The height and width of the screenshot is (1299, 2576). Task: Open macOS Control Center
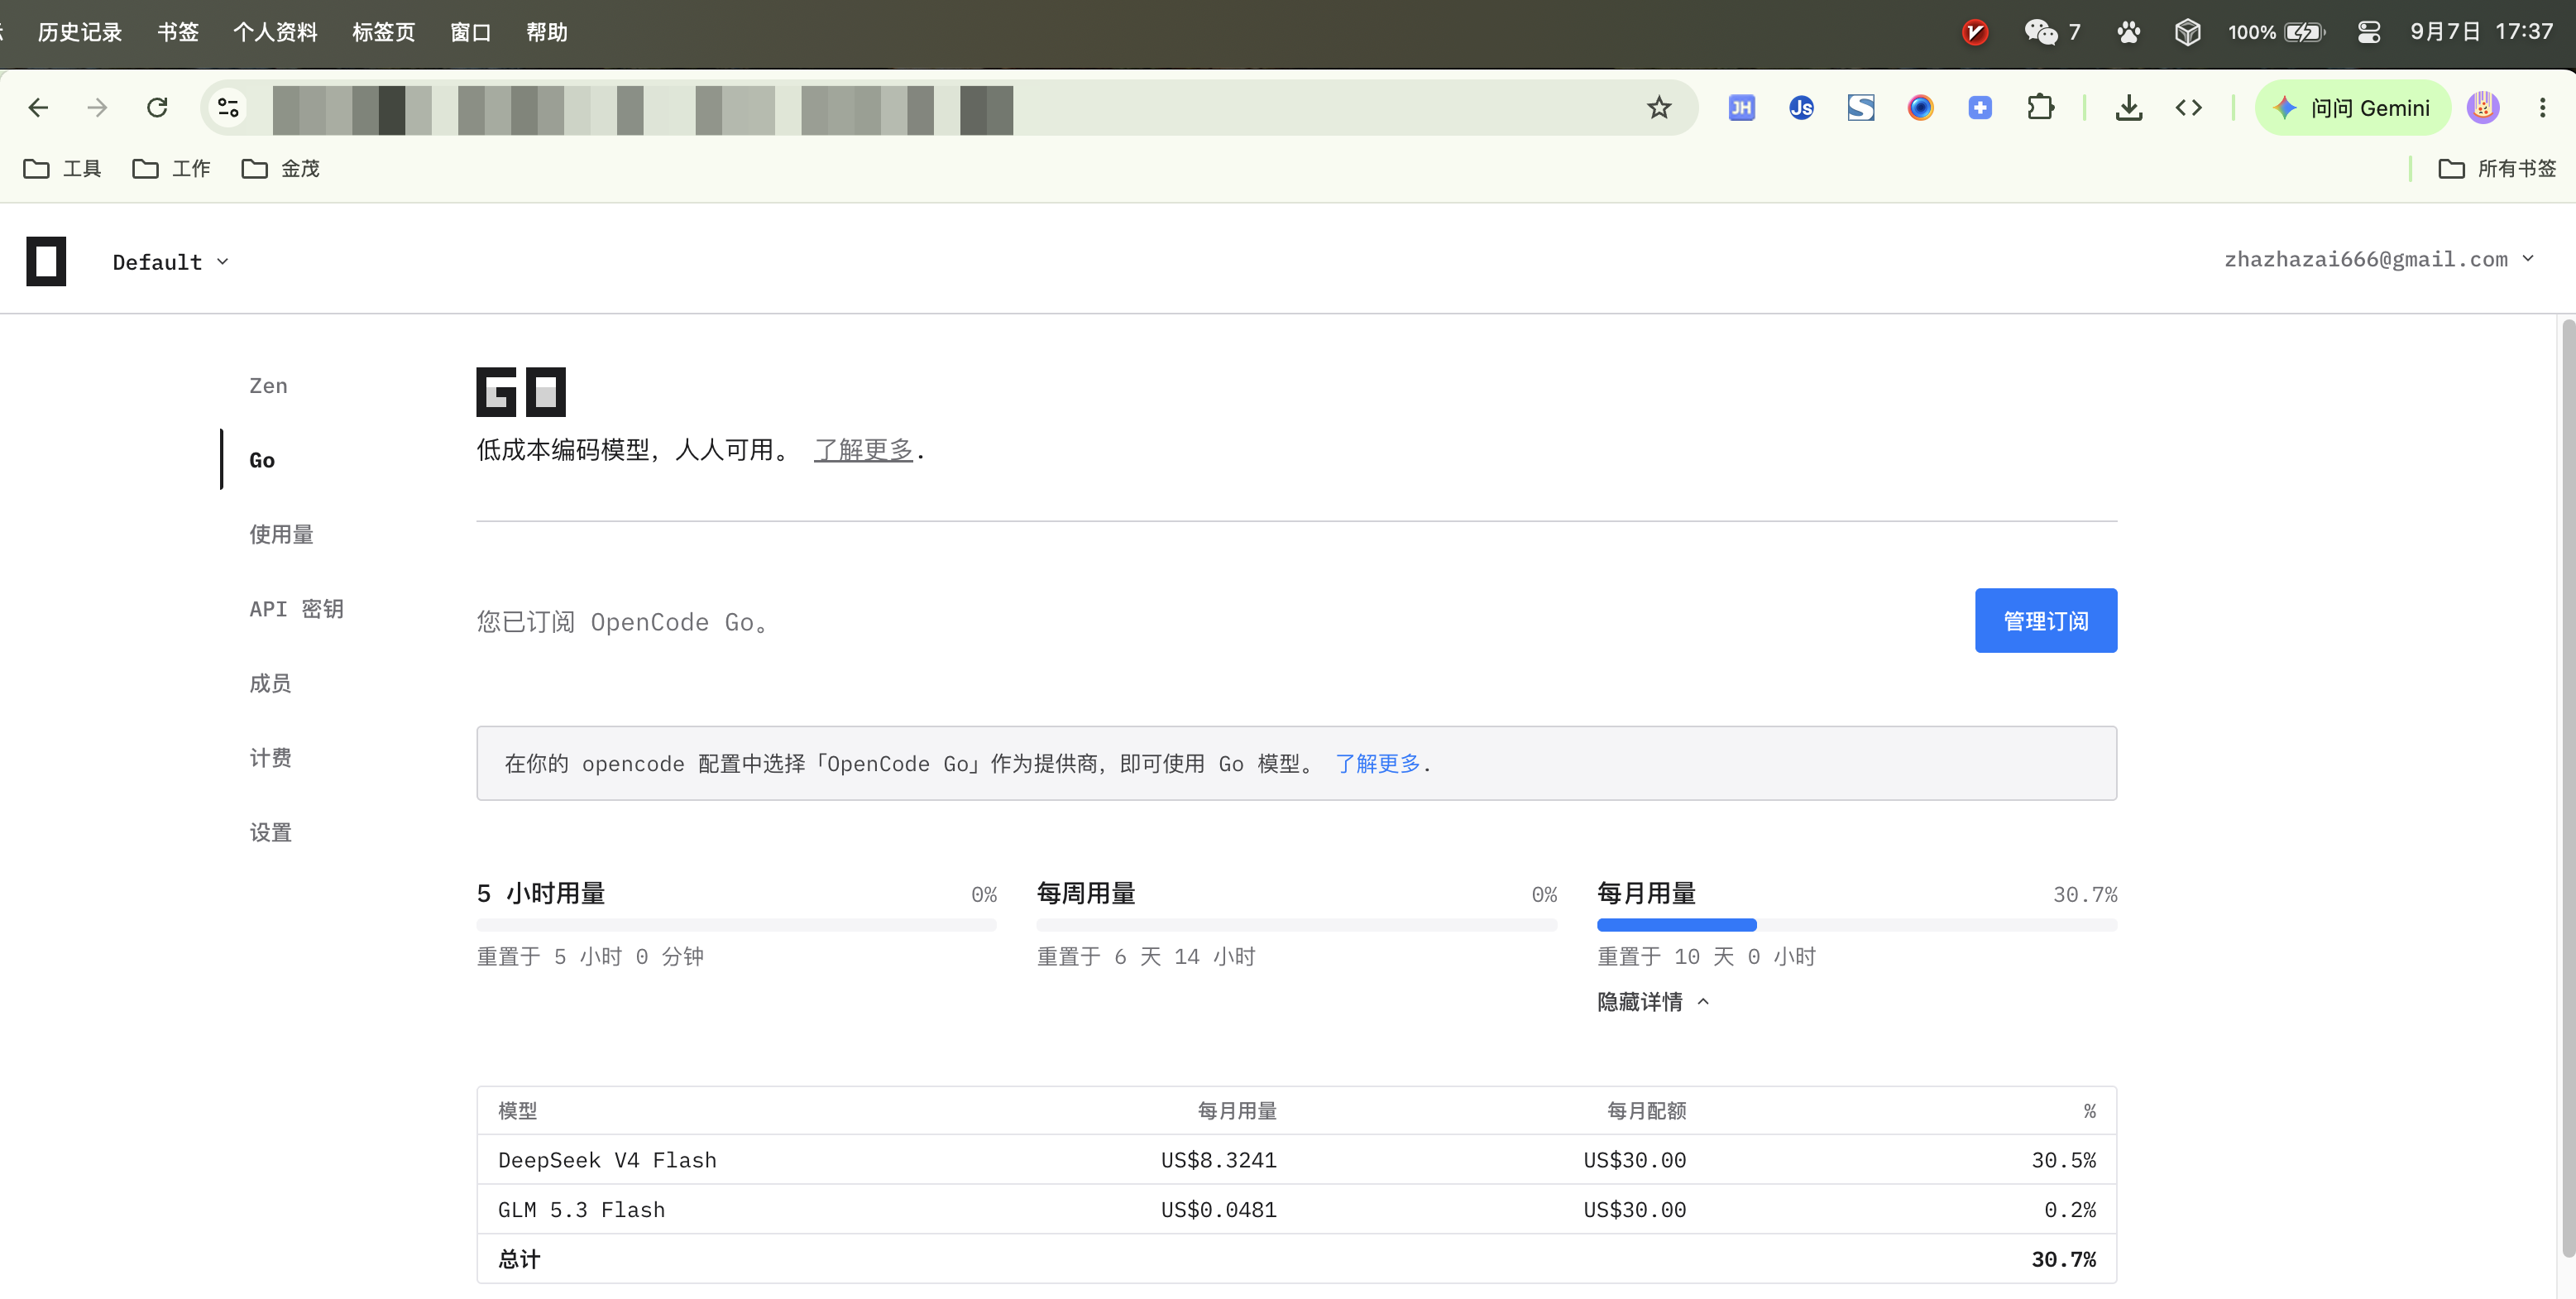(x=2369, y=32)
